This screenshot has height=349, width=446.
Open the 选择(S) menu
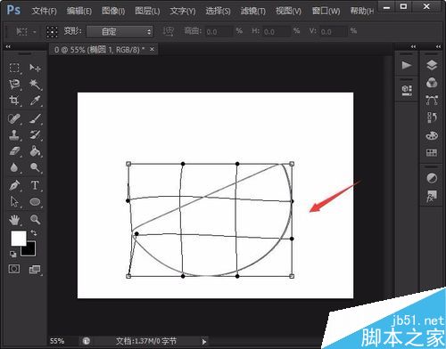pyautogui.click(x=218, y=12)
